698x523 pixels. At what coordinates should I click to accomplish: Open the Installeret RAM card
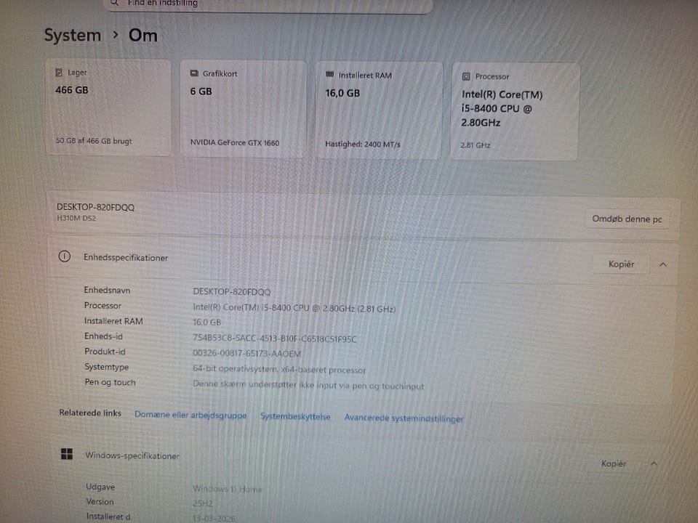tap(379, 110)
